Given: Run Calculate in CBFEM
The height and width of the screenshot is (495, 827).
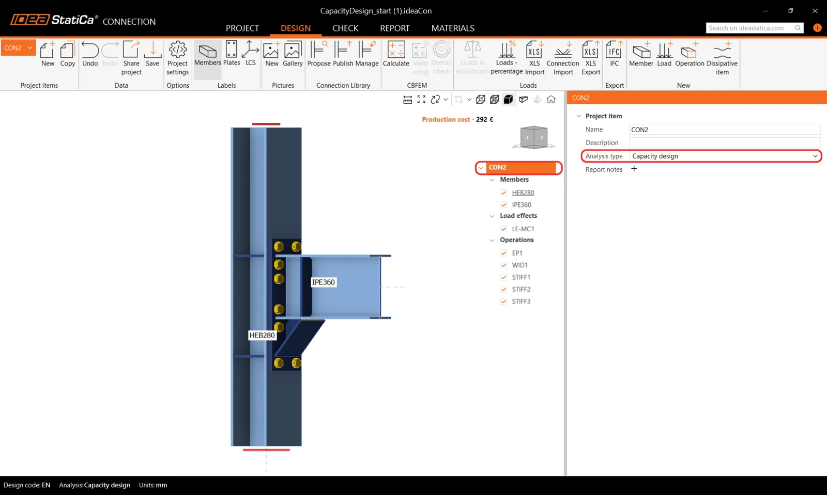Looking at the screenshot, I should click(396, 54).
